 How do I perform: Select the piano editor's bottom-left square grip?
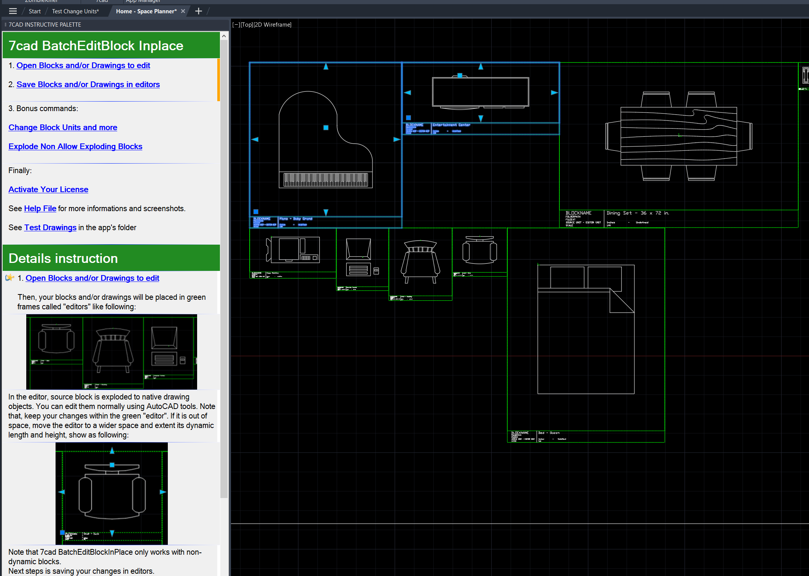[x=256, y=212]
